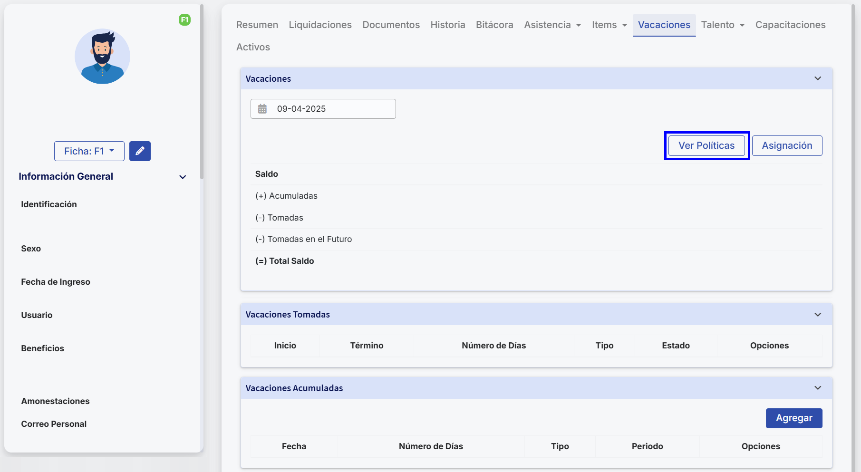
Task: Open the Items dropdown menu
Action: click(609, 25)
